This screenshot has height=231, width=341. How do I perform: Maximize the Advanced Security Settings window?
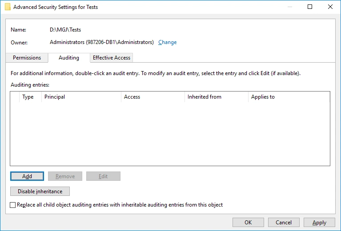[310, 7]
